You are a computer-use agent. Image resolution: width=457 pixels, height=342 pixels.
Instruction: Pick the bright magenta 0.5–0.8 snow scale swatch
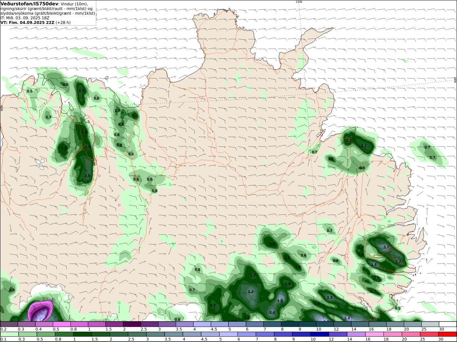point(62,324)
